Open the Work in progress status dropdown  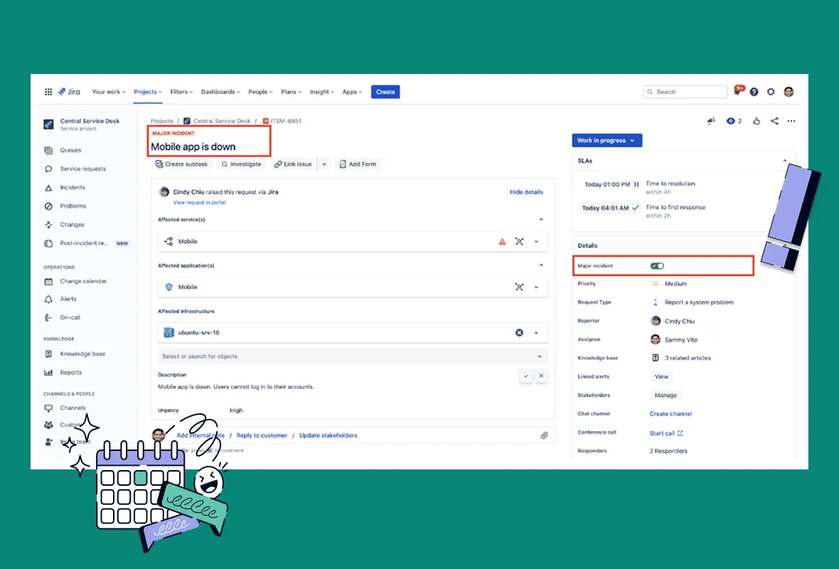coord(606,141)
